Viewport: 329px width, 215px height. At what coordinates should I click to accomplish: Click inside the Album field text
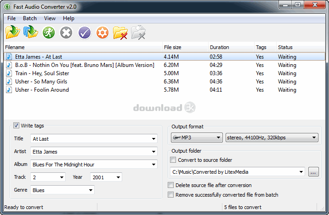[63, 165]
